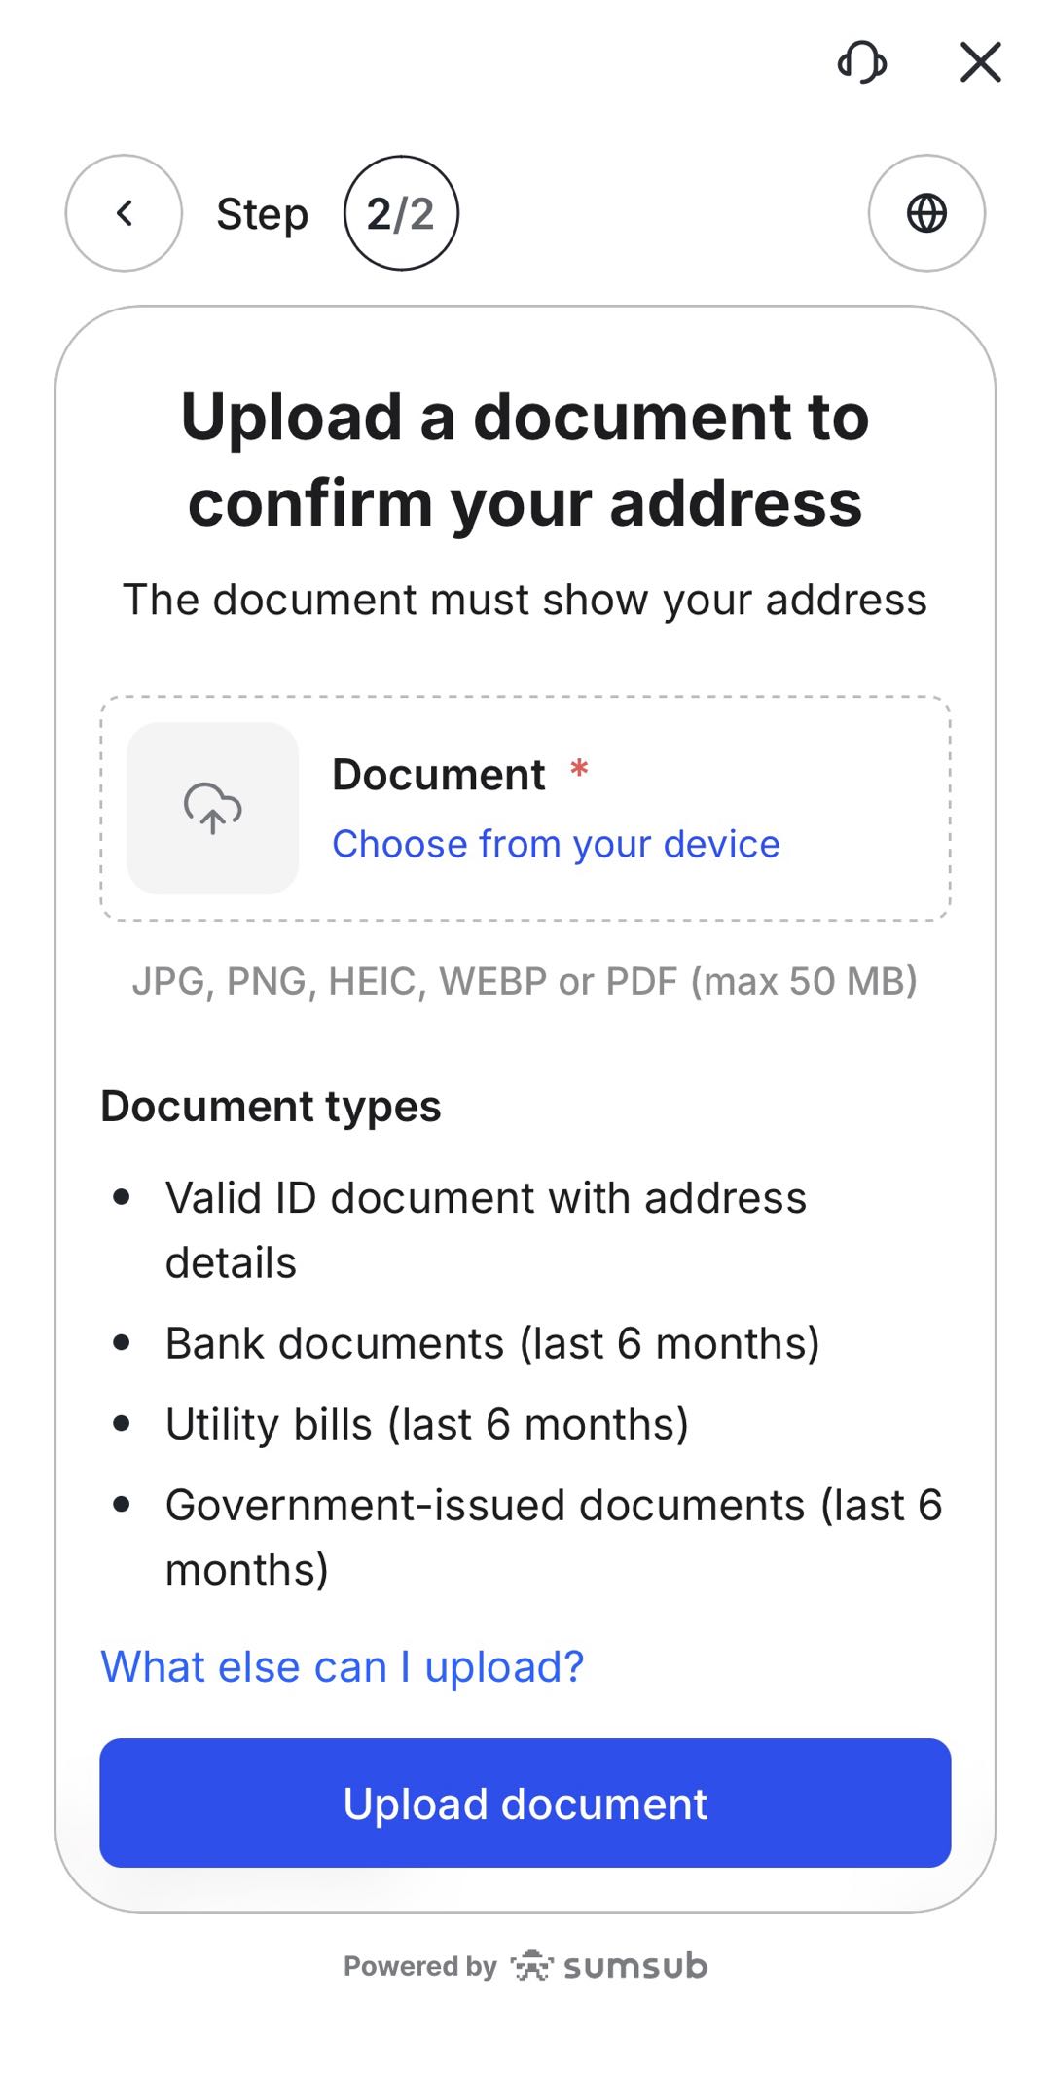Close the verification dialog with X
Image resolution: width=1051 pixels, height=2078 pixels.
tap(981, 62)
